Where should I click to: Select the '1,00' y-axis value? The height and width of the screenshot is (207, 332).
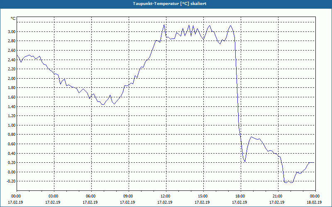click(12, 125)
